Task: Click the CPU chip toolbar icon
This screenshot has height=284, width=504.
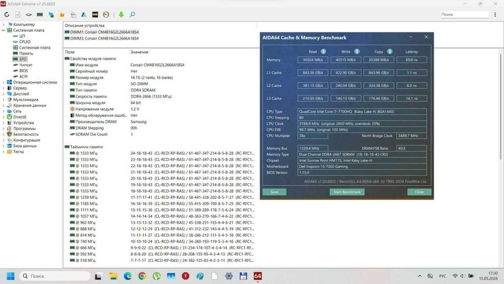Action: point(29,15)
